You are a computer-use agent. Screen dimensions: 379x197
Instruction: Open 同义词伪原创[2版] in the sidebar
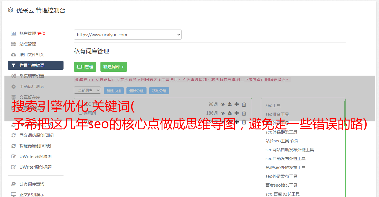[37, 135]
